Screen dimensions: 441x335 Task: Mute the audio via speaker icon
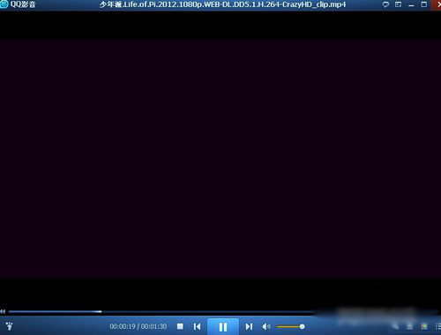pyautogui.click(x=266, y=326)
